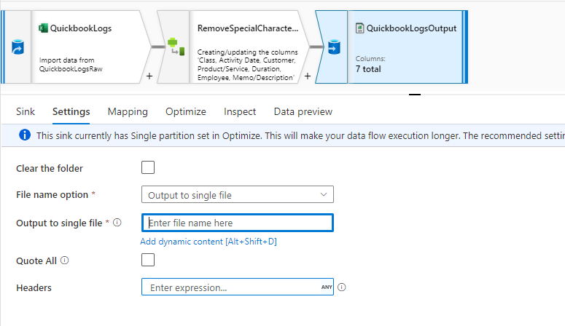Add transformation after QuickbookLogs with plus
Screen dimensions: 565x326
click(149, 76)
